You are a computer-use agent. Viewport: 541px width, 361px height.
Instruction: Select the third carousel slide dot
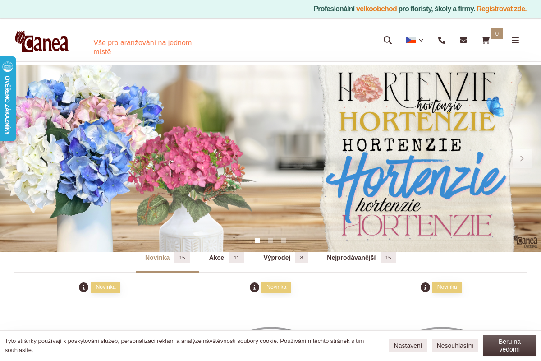coord(283,241)
